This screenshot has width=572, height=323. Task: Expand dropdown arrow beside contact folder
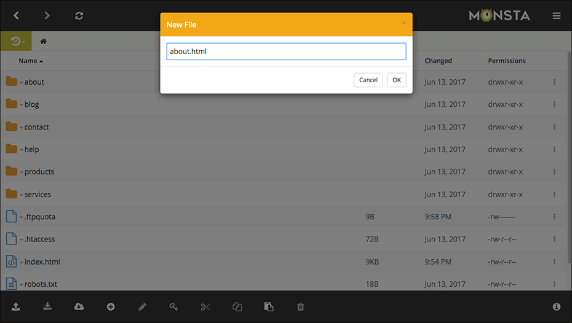tap(21, 128)
